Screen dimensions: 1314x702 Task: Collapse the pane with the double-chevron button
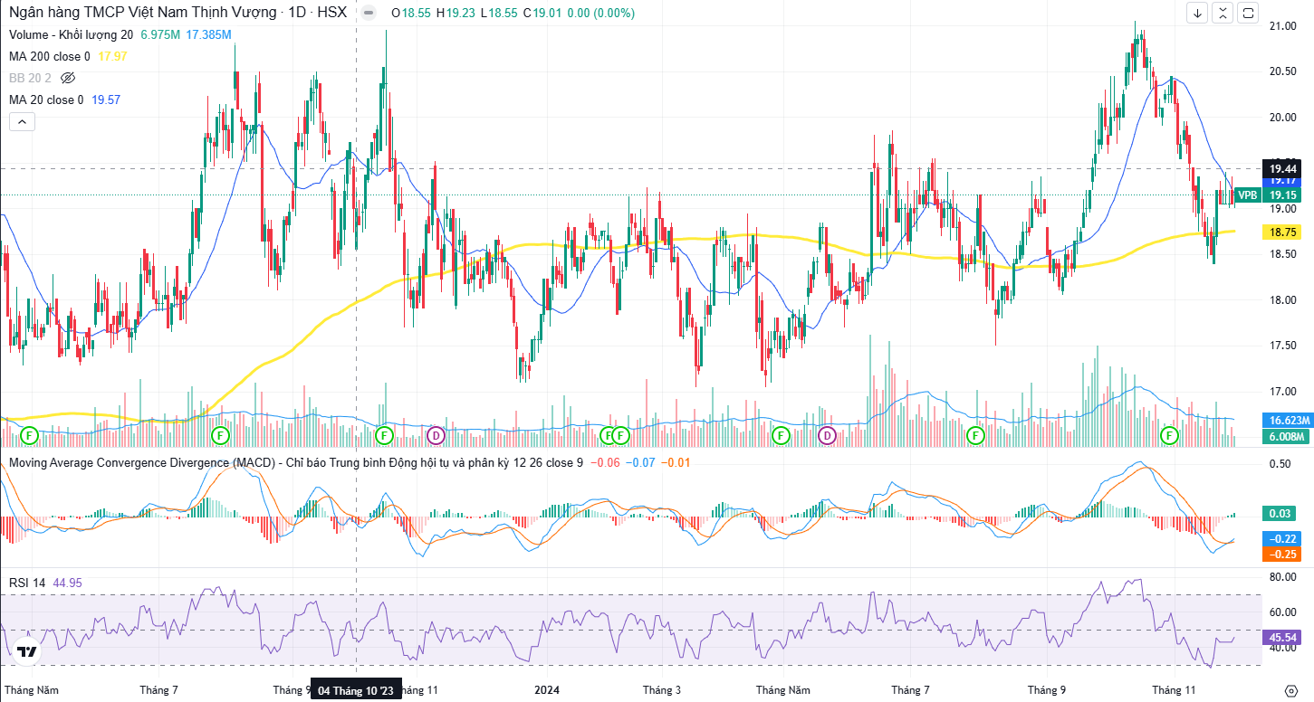[1223, 13]
